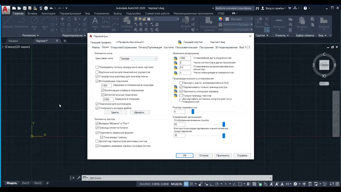Expand the Утилиты panel

[282, 35]
